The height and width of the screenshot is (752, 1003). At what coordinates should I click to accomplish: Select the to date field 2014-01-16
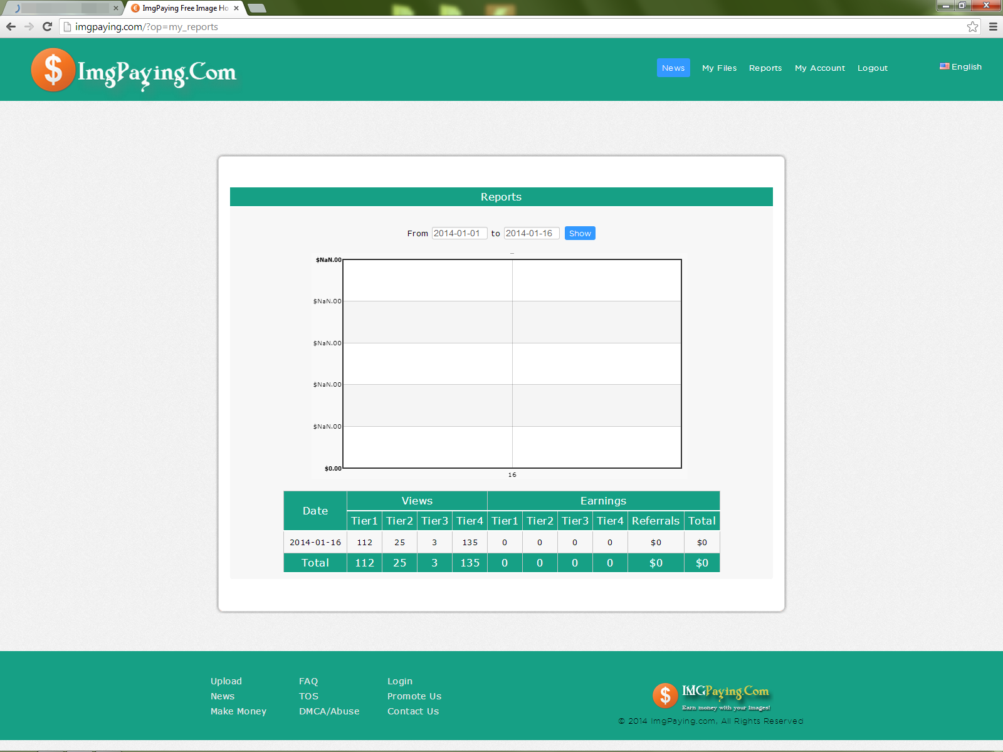532,233
